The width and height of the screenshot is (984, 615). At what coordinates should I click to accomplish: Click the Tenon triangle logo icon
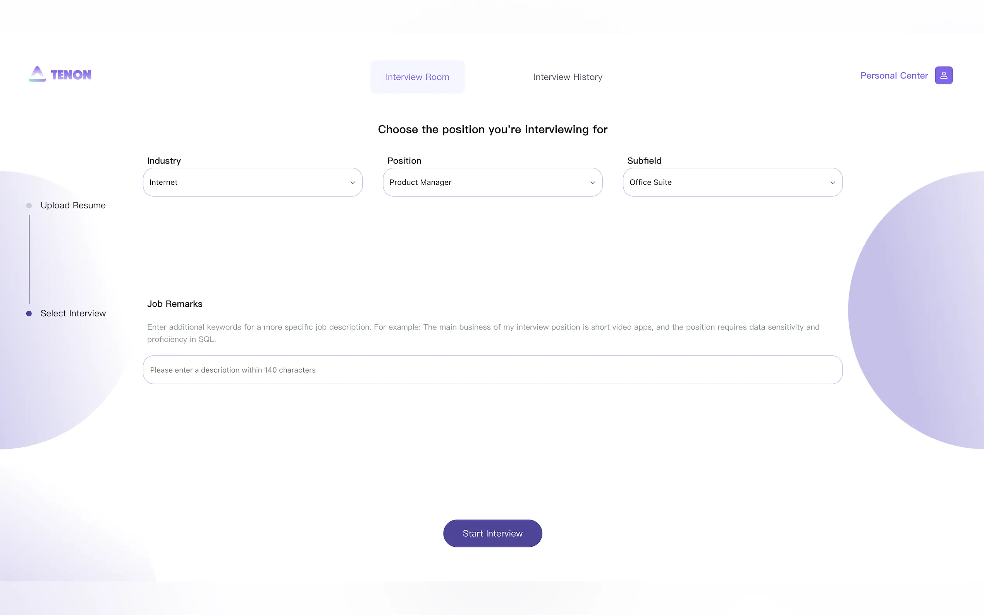pyautogui.click(x=37, y=74)
